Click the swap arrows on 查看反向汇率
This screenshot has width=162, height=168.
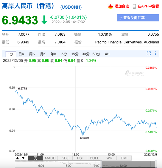(121, 18)
